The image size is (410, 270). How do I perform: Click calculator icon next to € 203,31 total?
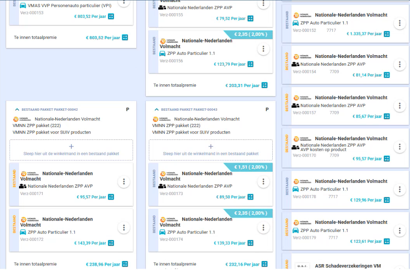(x=265, y=85)
